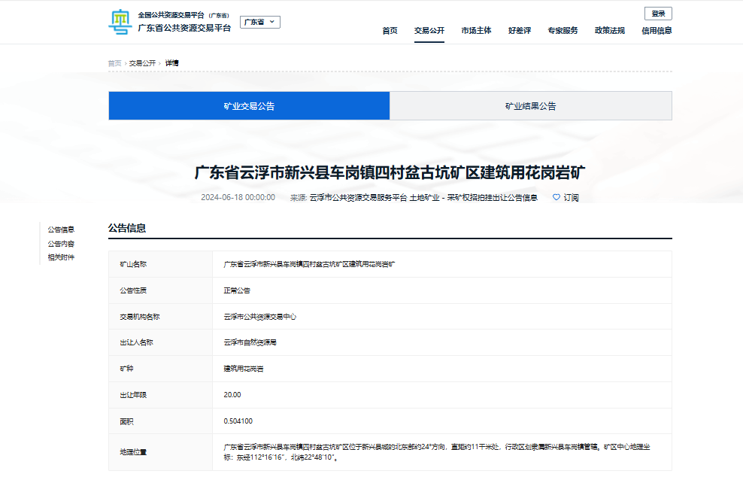This screenshot has height=483, width=743.
Task: Select 好差评 in navigation bar
Action: [x=520, y=31]
